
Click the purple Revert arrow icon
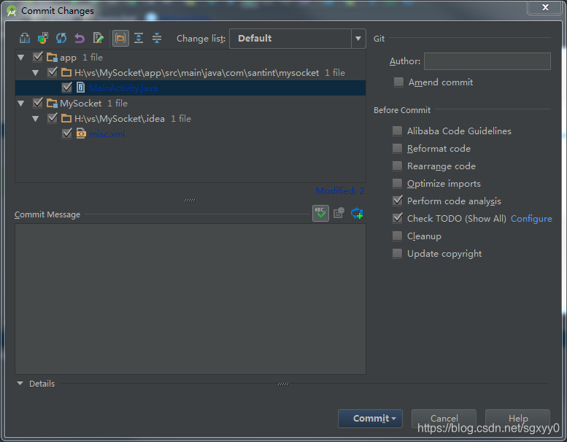[x=80, y=38]
